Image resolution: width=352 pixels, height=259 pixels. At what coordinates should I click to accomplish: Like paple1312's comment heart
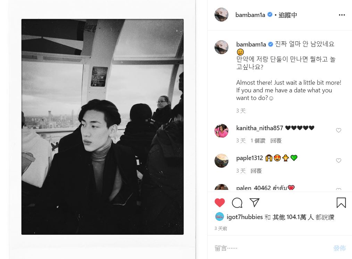pos(338,161)
